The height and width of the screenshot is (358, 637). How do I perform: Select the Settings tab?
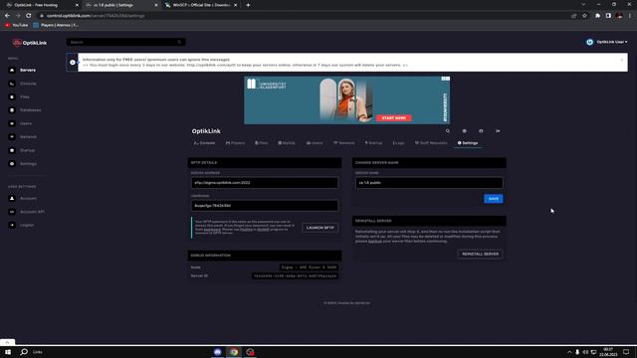point(468,143)
